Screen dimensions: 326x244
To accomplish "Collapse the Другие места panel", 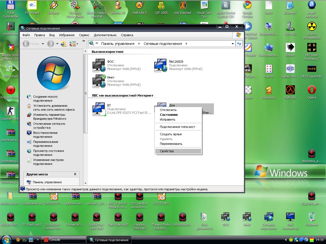I will click(x=75, y=174).
